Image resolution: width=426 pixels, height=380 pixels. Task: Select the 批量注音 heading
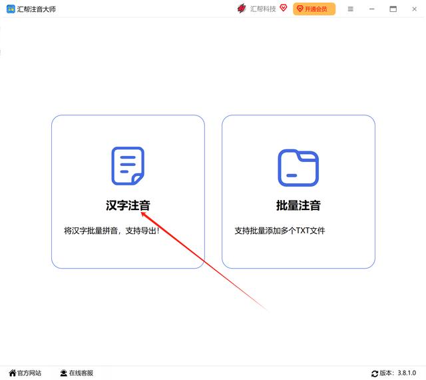298,205
